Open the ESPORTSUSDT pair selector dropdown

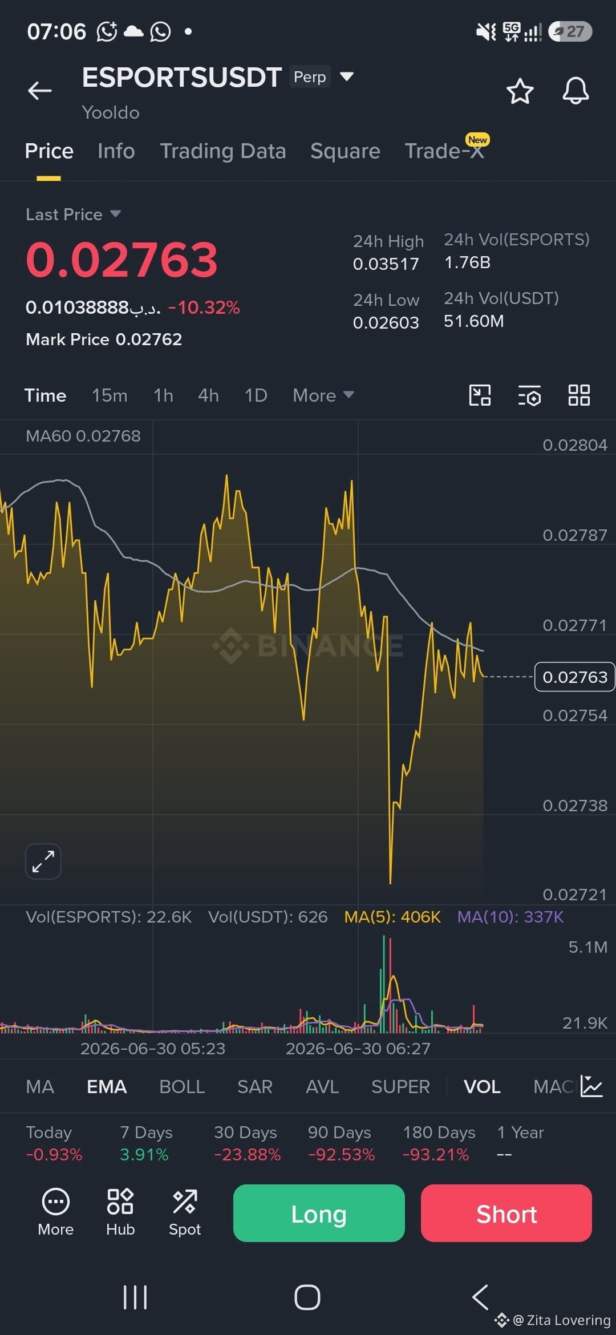click(x=347, y=76)
